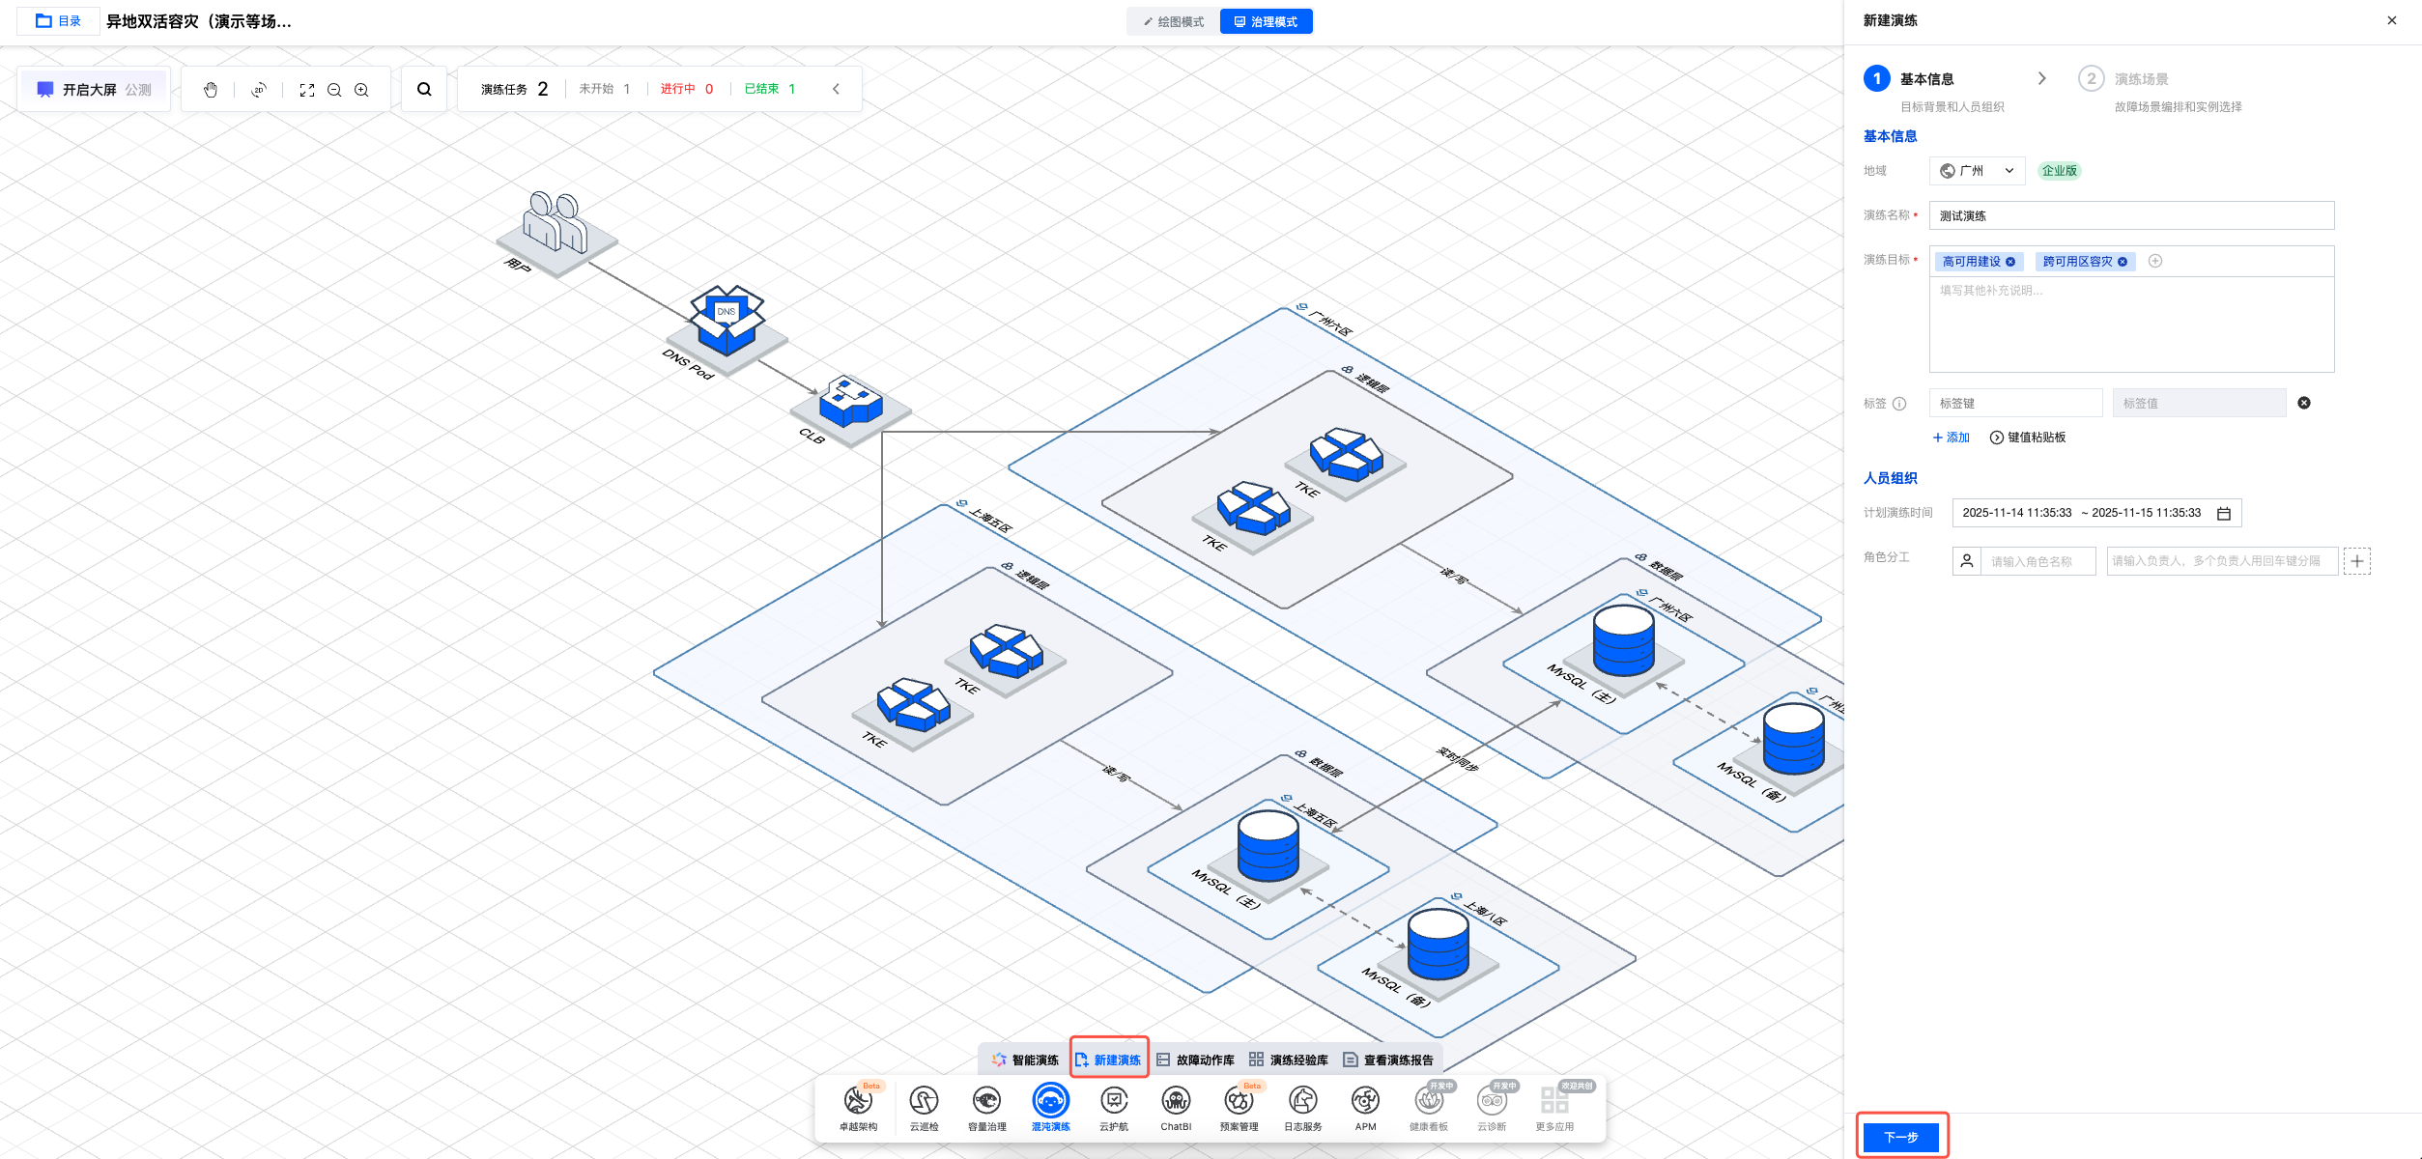Image resolution: width=2422 pixels, height=1159 pixels.
Task: Click the 添加 tag link
Action: (1951, 438)
